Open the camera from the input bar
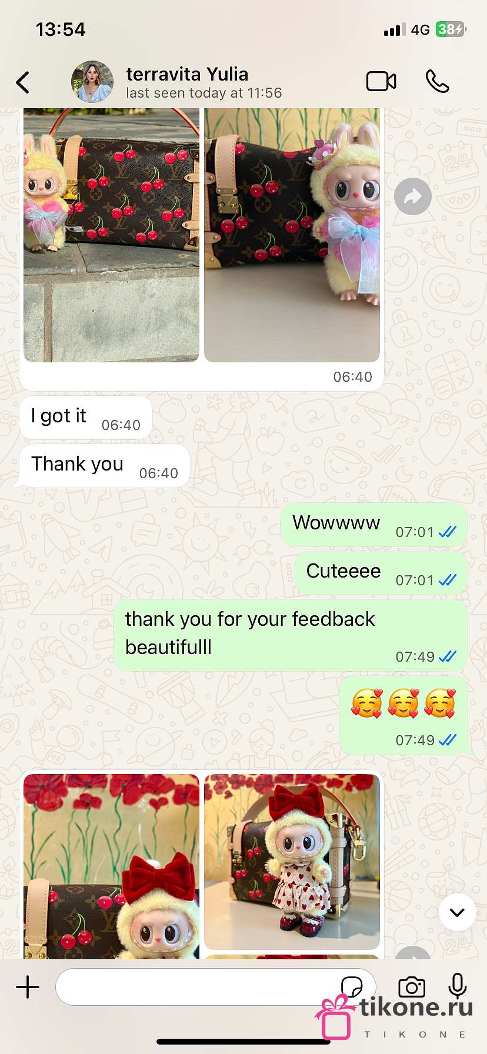 click(x=412, y=987)
